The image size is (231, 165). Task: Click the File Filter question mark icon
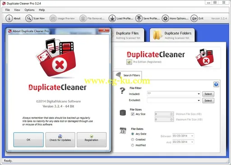coord(122,91)
